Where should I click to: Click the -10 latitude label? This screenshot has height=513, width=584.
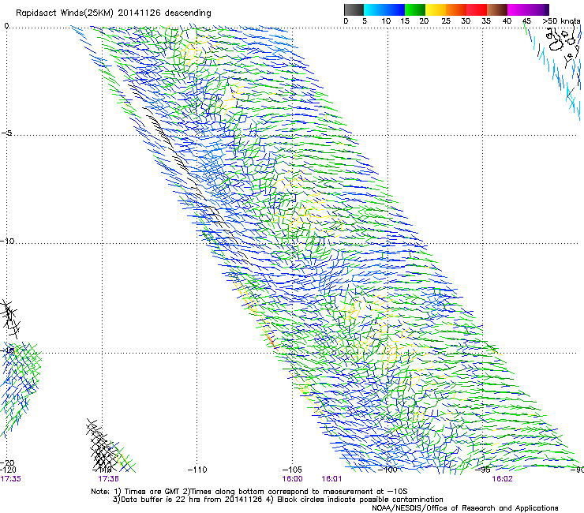[x=7, y=241]
